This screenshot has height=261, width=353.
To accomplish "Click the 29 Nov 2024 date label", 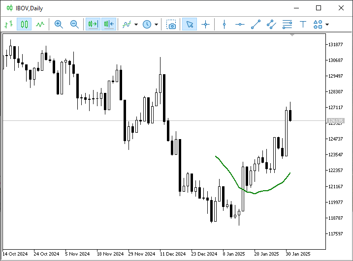I will [142, 254].
